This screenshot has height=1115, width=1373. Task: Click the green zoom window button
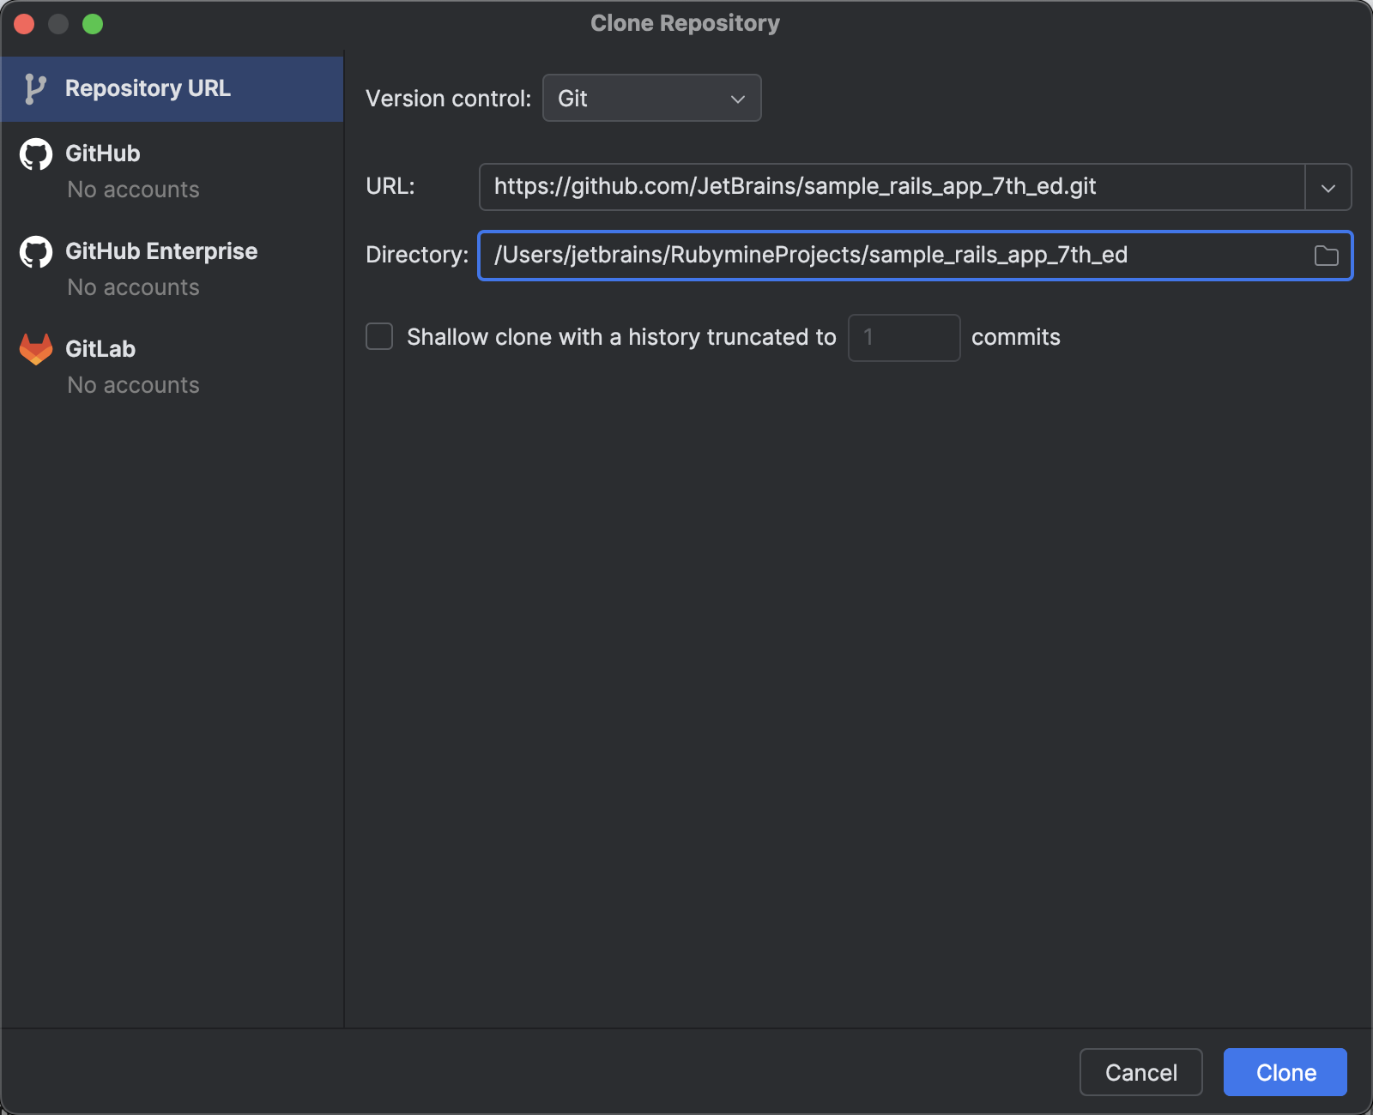(93, 24)
